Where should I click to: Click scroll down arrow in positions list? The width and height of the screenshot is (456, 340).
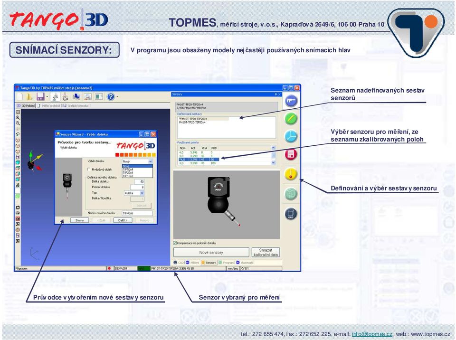(274, 163)
